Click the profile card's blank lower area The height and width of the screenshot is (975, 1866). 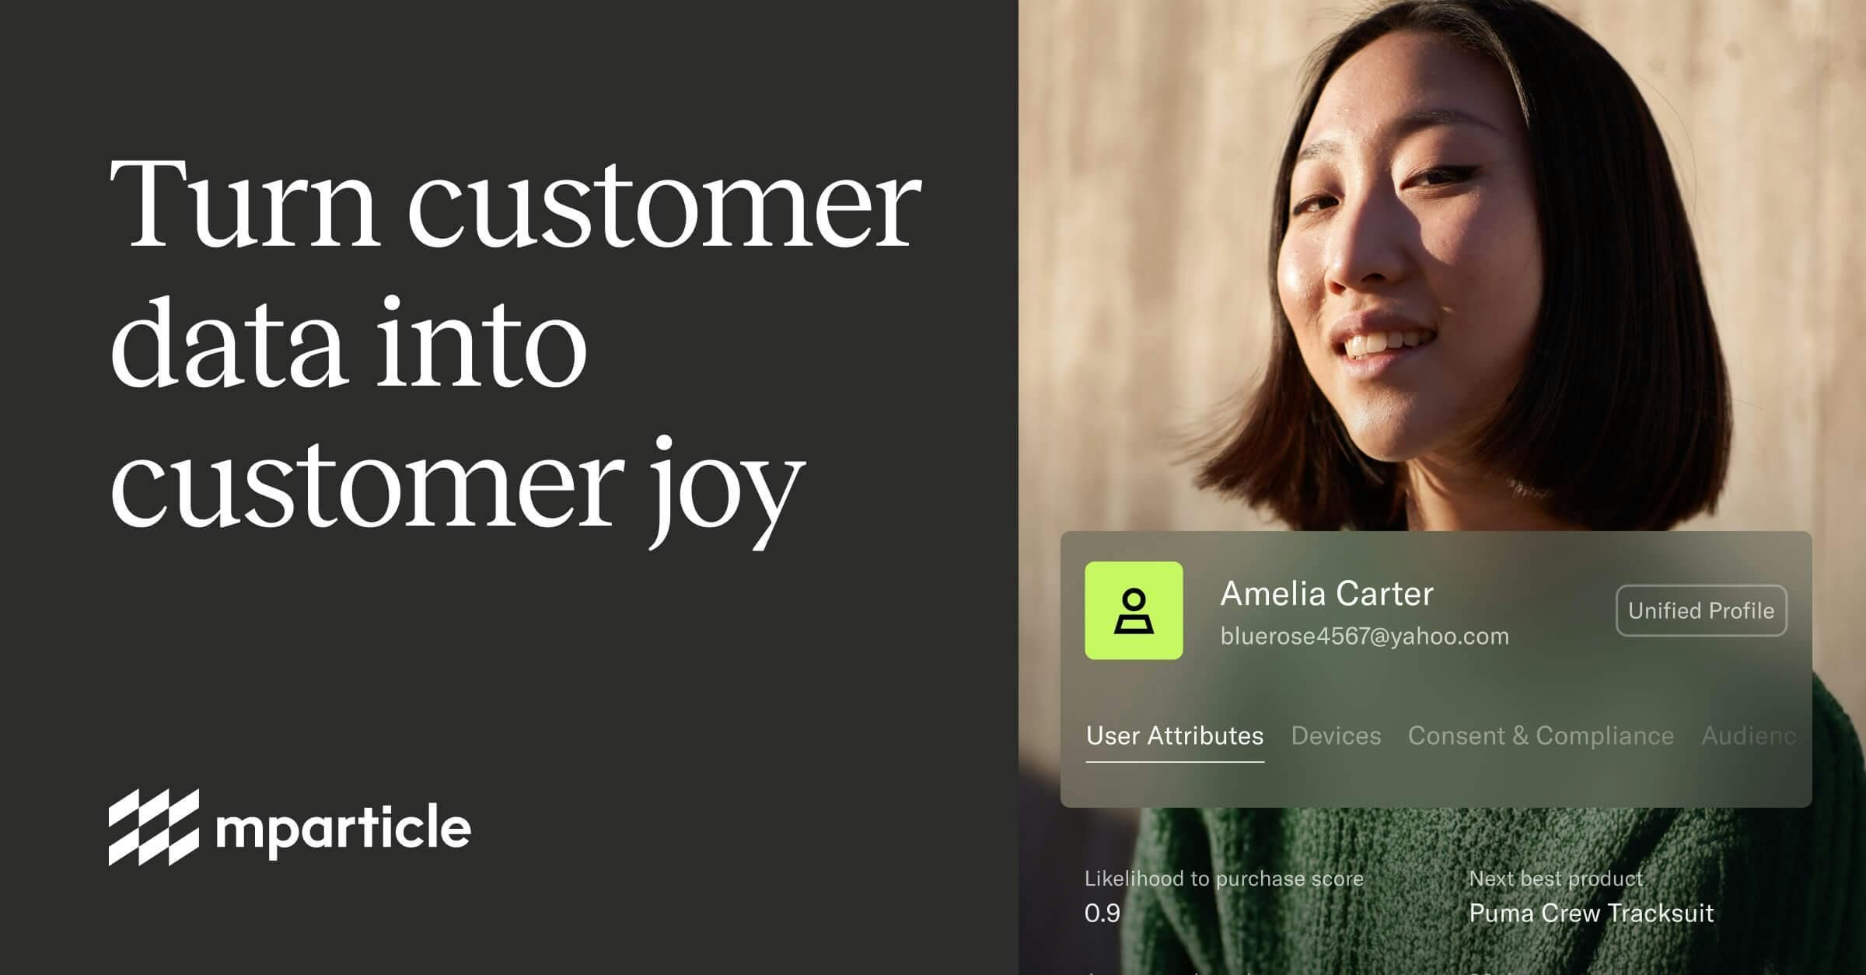coord(1435,785)
